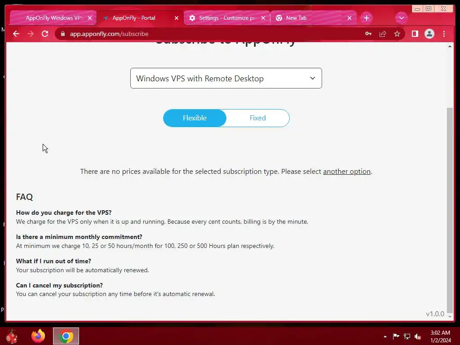The width and height of the screenshot is (460, 345).
Task: Open saved passwords key icon
Action: pos(368,34)
